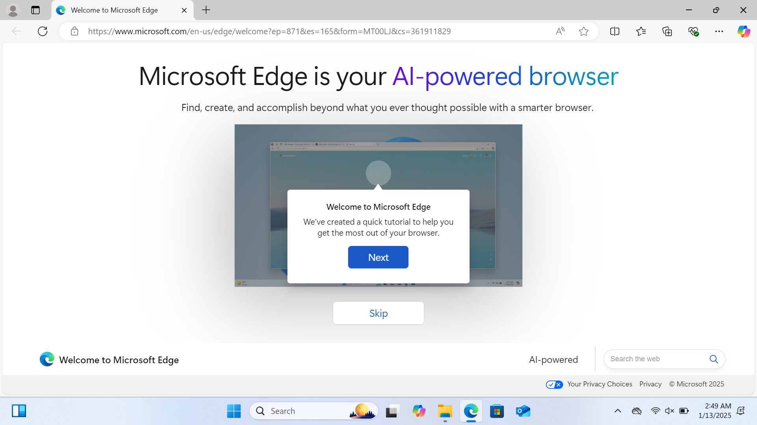757x425 pixels.
Task: Toggle battery status icon in system tray
Action: point(684,411)
